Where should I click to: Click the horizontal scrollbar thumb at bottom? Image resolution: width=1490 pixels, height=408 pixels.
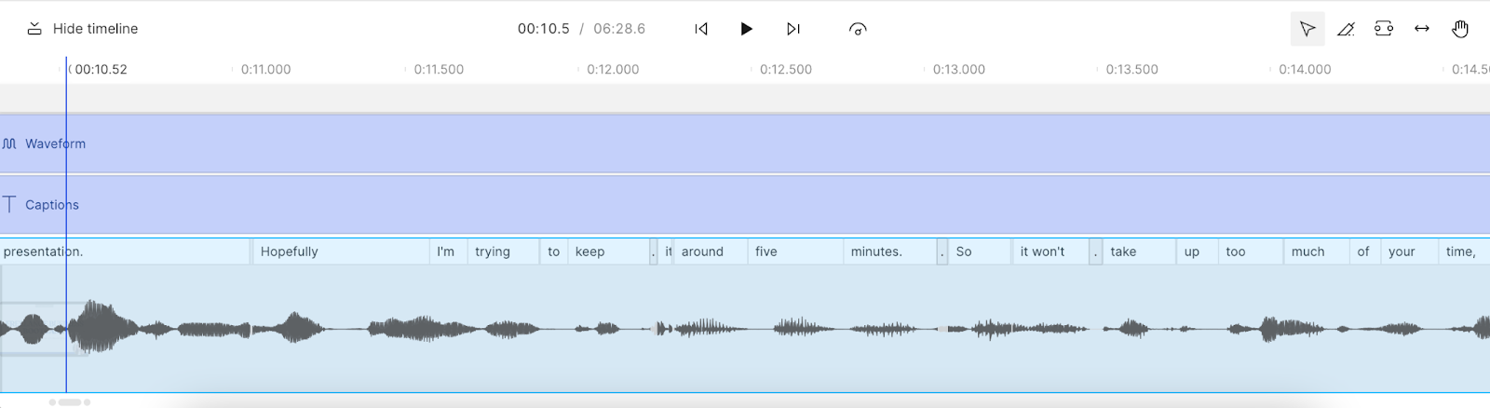tap(70, 402)
